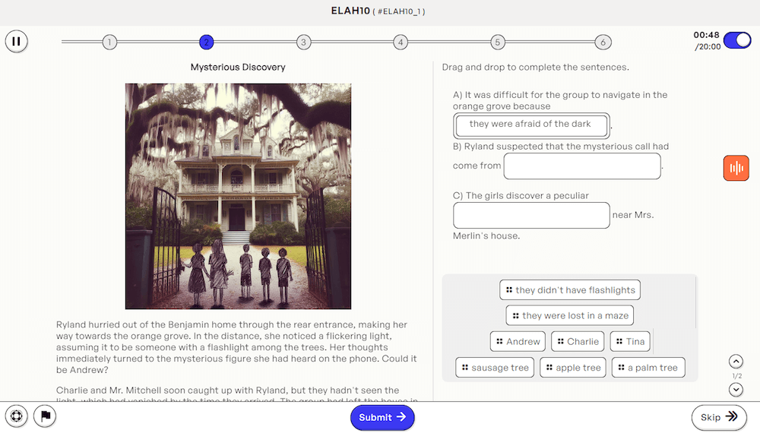Skip this question
Viewport: 760px width, 433px height.
(719, 417)
